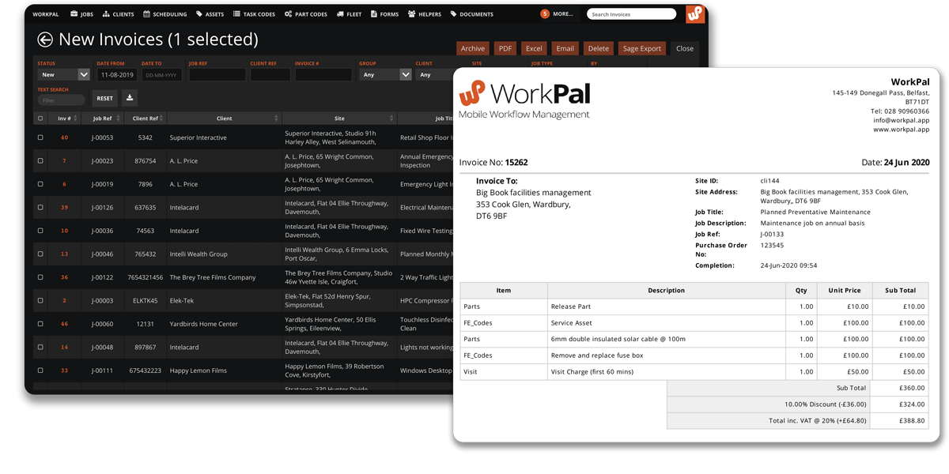Click the Sage Export button

point(642,48)
